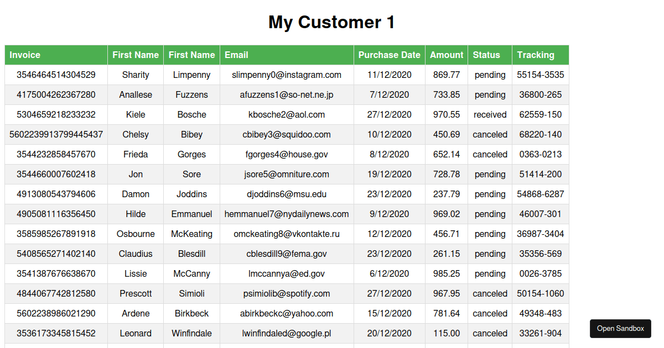Click the received status for Kiele
The image size is (664, 348).
[x=490, y=115]
